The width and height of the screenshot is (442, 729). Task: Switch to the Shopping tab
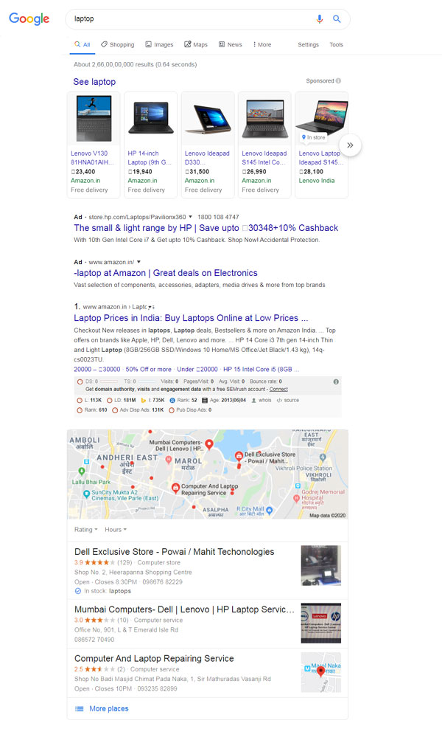tap(117, 44)
